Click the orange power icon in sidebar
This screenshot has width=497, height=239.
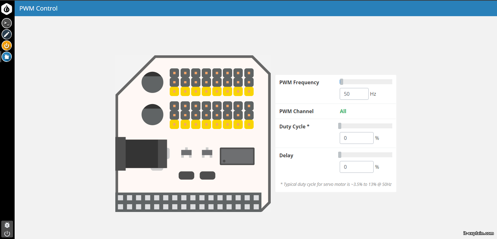(7, 46)
